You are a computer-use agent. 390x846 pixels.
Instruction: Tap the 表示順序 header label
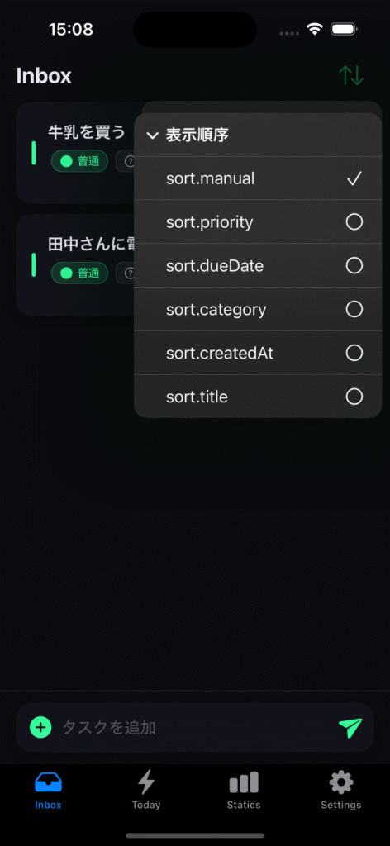(197, 135)
